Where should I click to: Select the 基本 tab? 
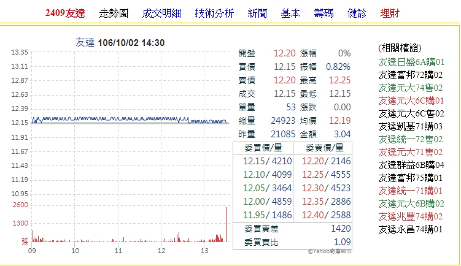(290, 13)
